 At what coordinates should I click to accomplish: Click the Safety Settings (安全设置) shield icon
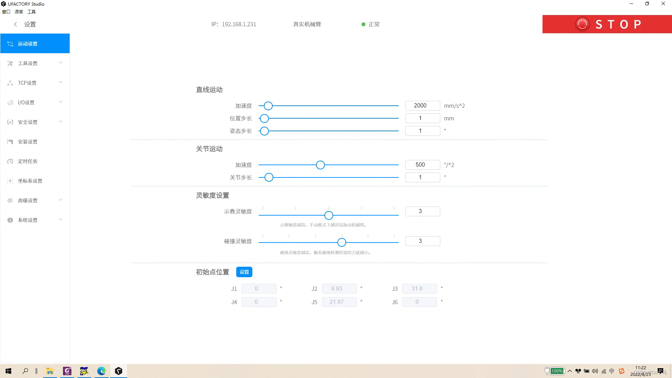point(10,122)
